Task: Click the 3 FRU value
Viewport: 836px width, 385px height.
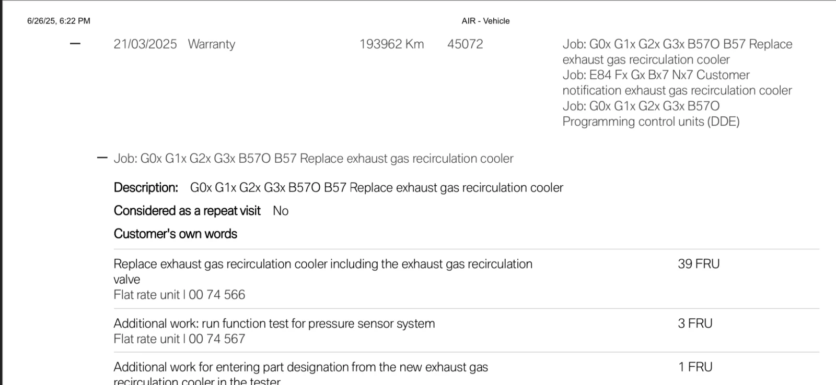Action: point(695,323)
